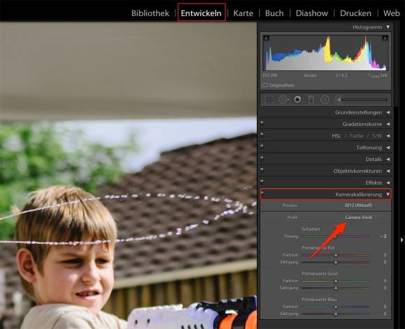
Task: Open the Diashow module
Action: click(x=311, y=13)
